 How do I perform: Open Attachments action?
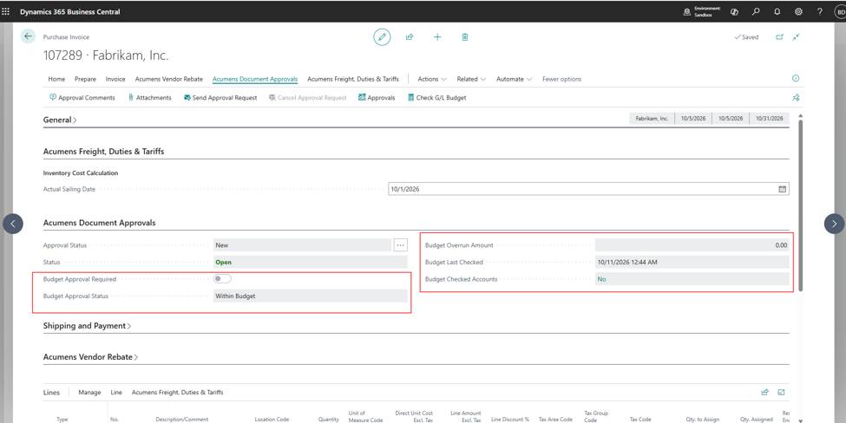[x=150, y=98]
